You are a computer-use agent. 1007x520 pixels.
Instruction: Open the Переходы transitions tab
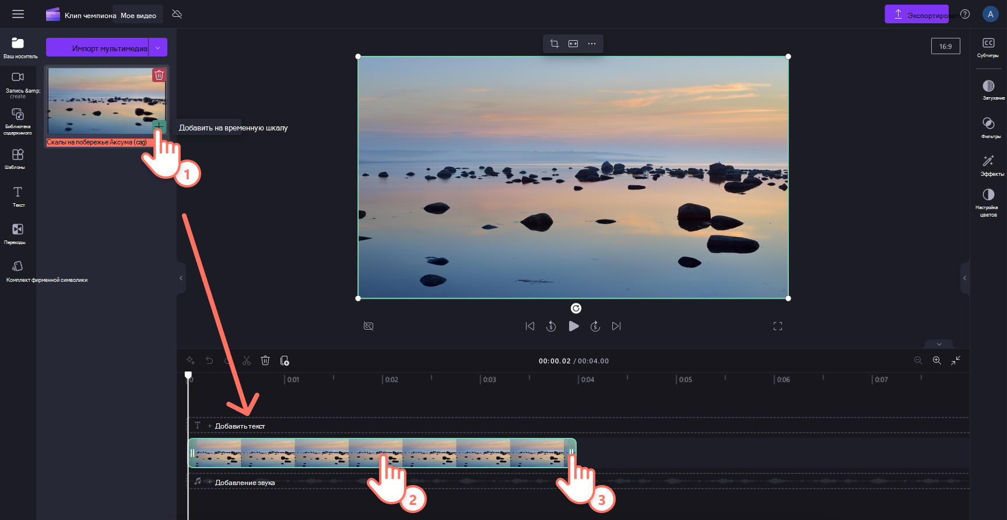click(18, 234)
